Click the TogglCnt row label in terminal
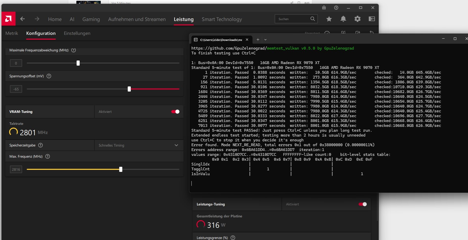Viewport: 468px width, 240px height. (201, 169)
